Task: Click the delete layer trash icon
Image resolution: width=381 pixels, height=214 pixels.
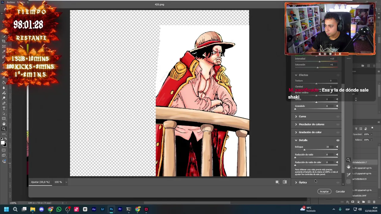Action: click(374, 202)
